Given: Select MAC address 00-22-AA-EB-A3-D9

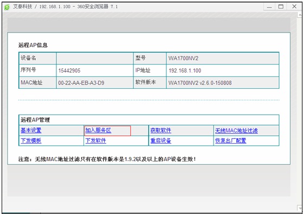Looking at the screenshot, I should pyautogui.click(x=81, y=83).
